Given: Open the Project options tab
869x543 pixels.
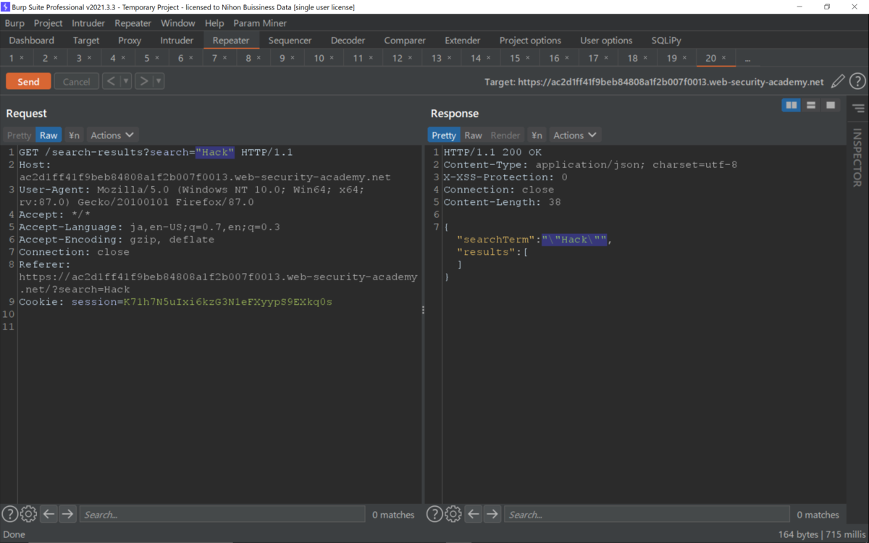Looking at the screenshot, I should coord(530,41).
